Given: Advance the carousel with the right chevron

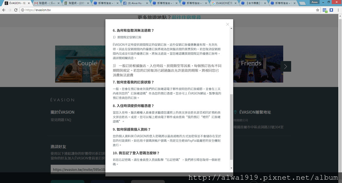Looking at the screenshot, I should click(285, 67).
